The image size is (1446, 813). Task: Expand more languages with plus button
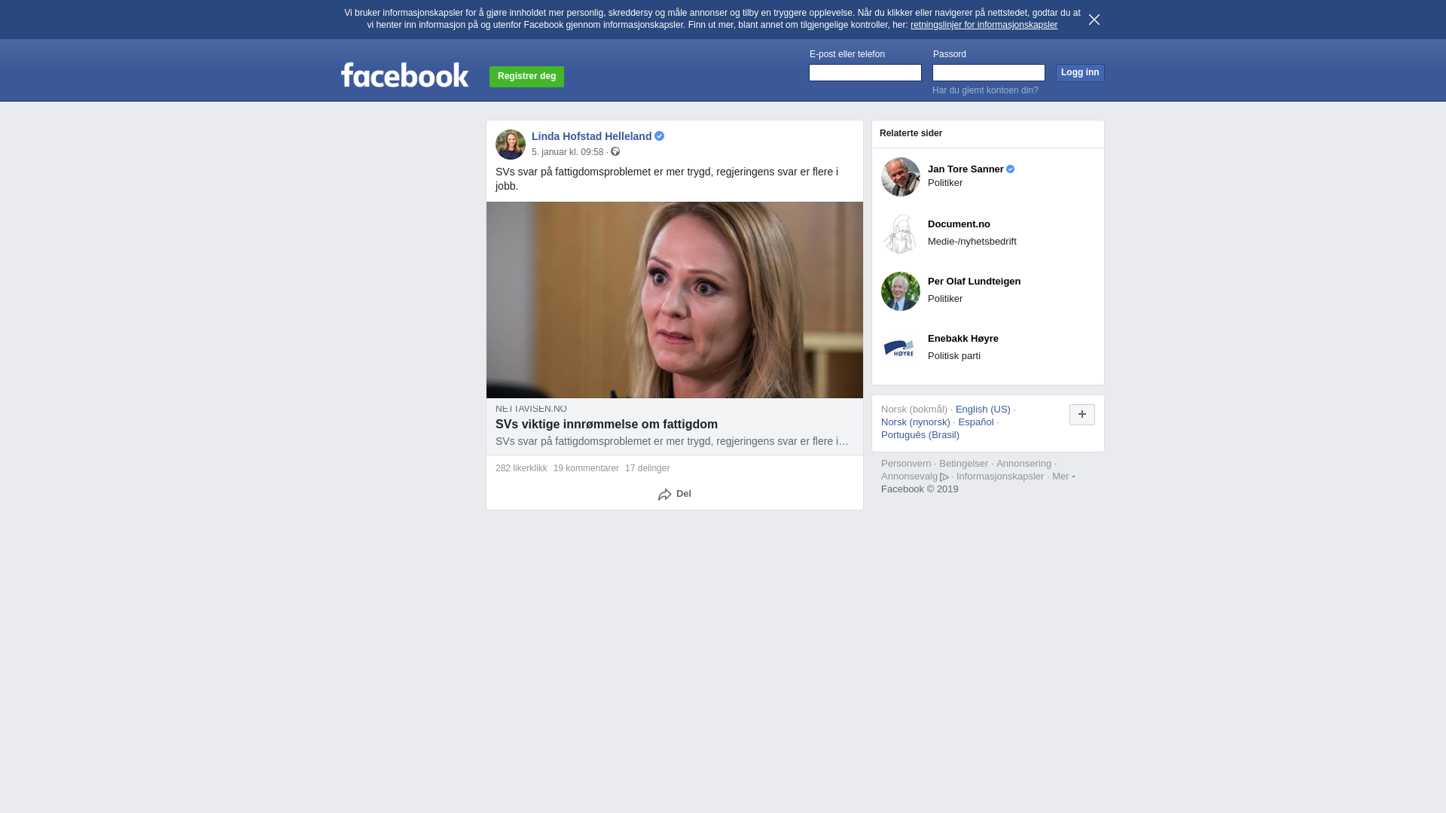click(x=1082, y=415)
